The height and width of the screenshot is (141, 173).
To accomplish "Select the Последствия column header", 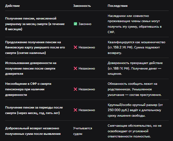I will pos(118,6).
